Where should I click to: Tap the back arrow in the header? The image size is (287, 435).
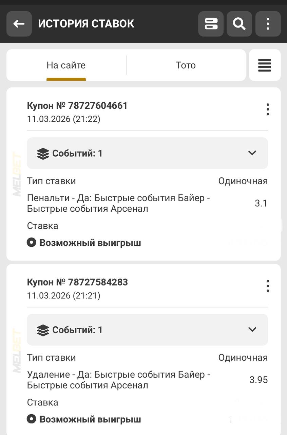(x=19, y=24)
